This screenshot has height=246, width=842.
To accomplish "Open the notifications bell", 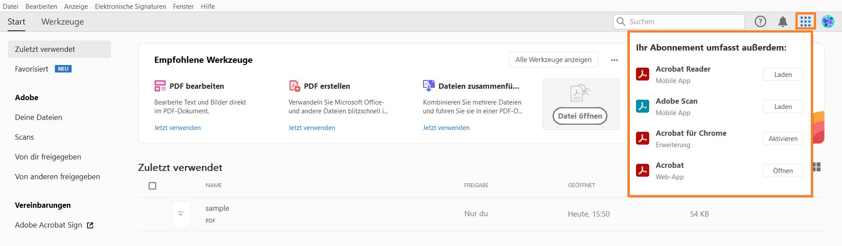I will 783,22.
